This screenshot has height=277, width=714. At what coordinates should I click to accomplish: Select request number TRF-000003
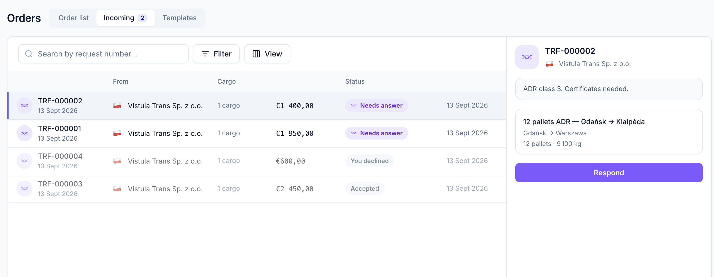click(x=60, y=184)
